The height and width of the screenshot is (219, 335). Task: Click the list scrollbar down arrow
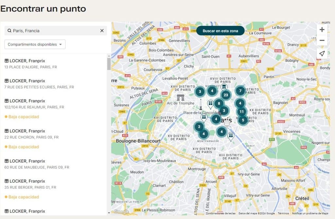109,213
